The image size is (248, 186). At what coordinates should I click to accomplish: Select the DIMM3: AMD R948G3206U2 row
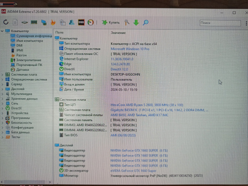click(98, 125)
